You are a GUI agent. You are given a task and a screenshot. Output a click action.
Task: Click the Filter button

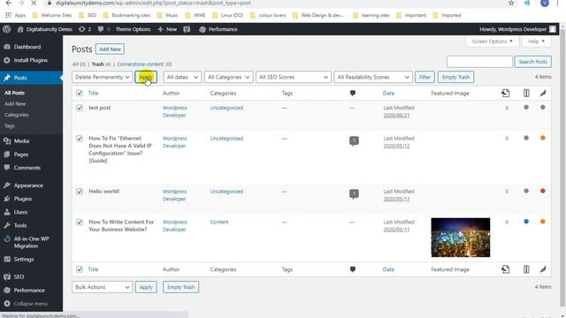[x=424, y=77]
